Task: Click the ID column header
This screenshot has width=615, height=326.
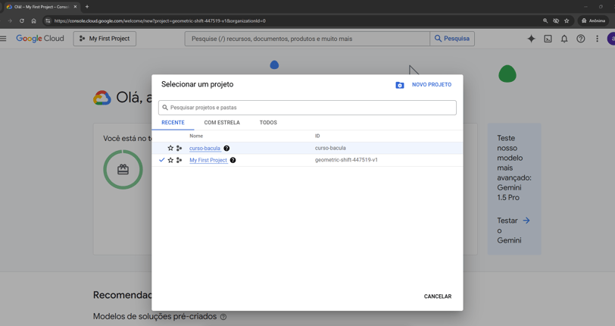Action: click(317, 136)
